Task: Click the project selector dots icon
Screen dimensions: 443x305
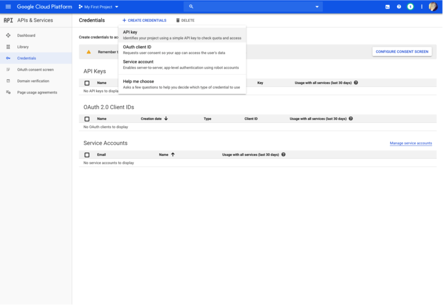Action: tap(80, 7)
